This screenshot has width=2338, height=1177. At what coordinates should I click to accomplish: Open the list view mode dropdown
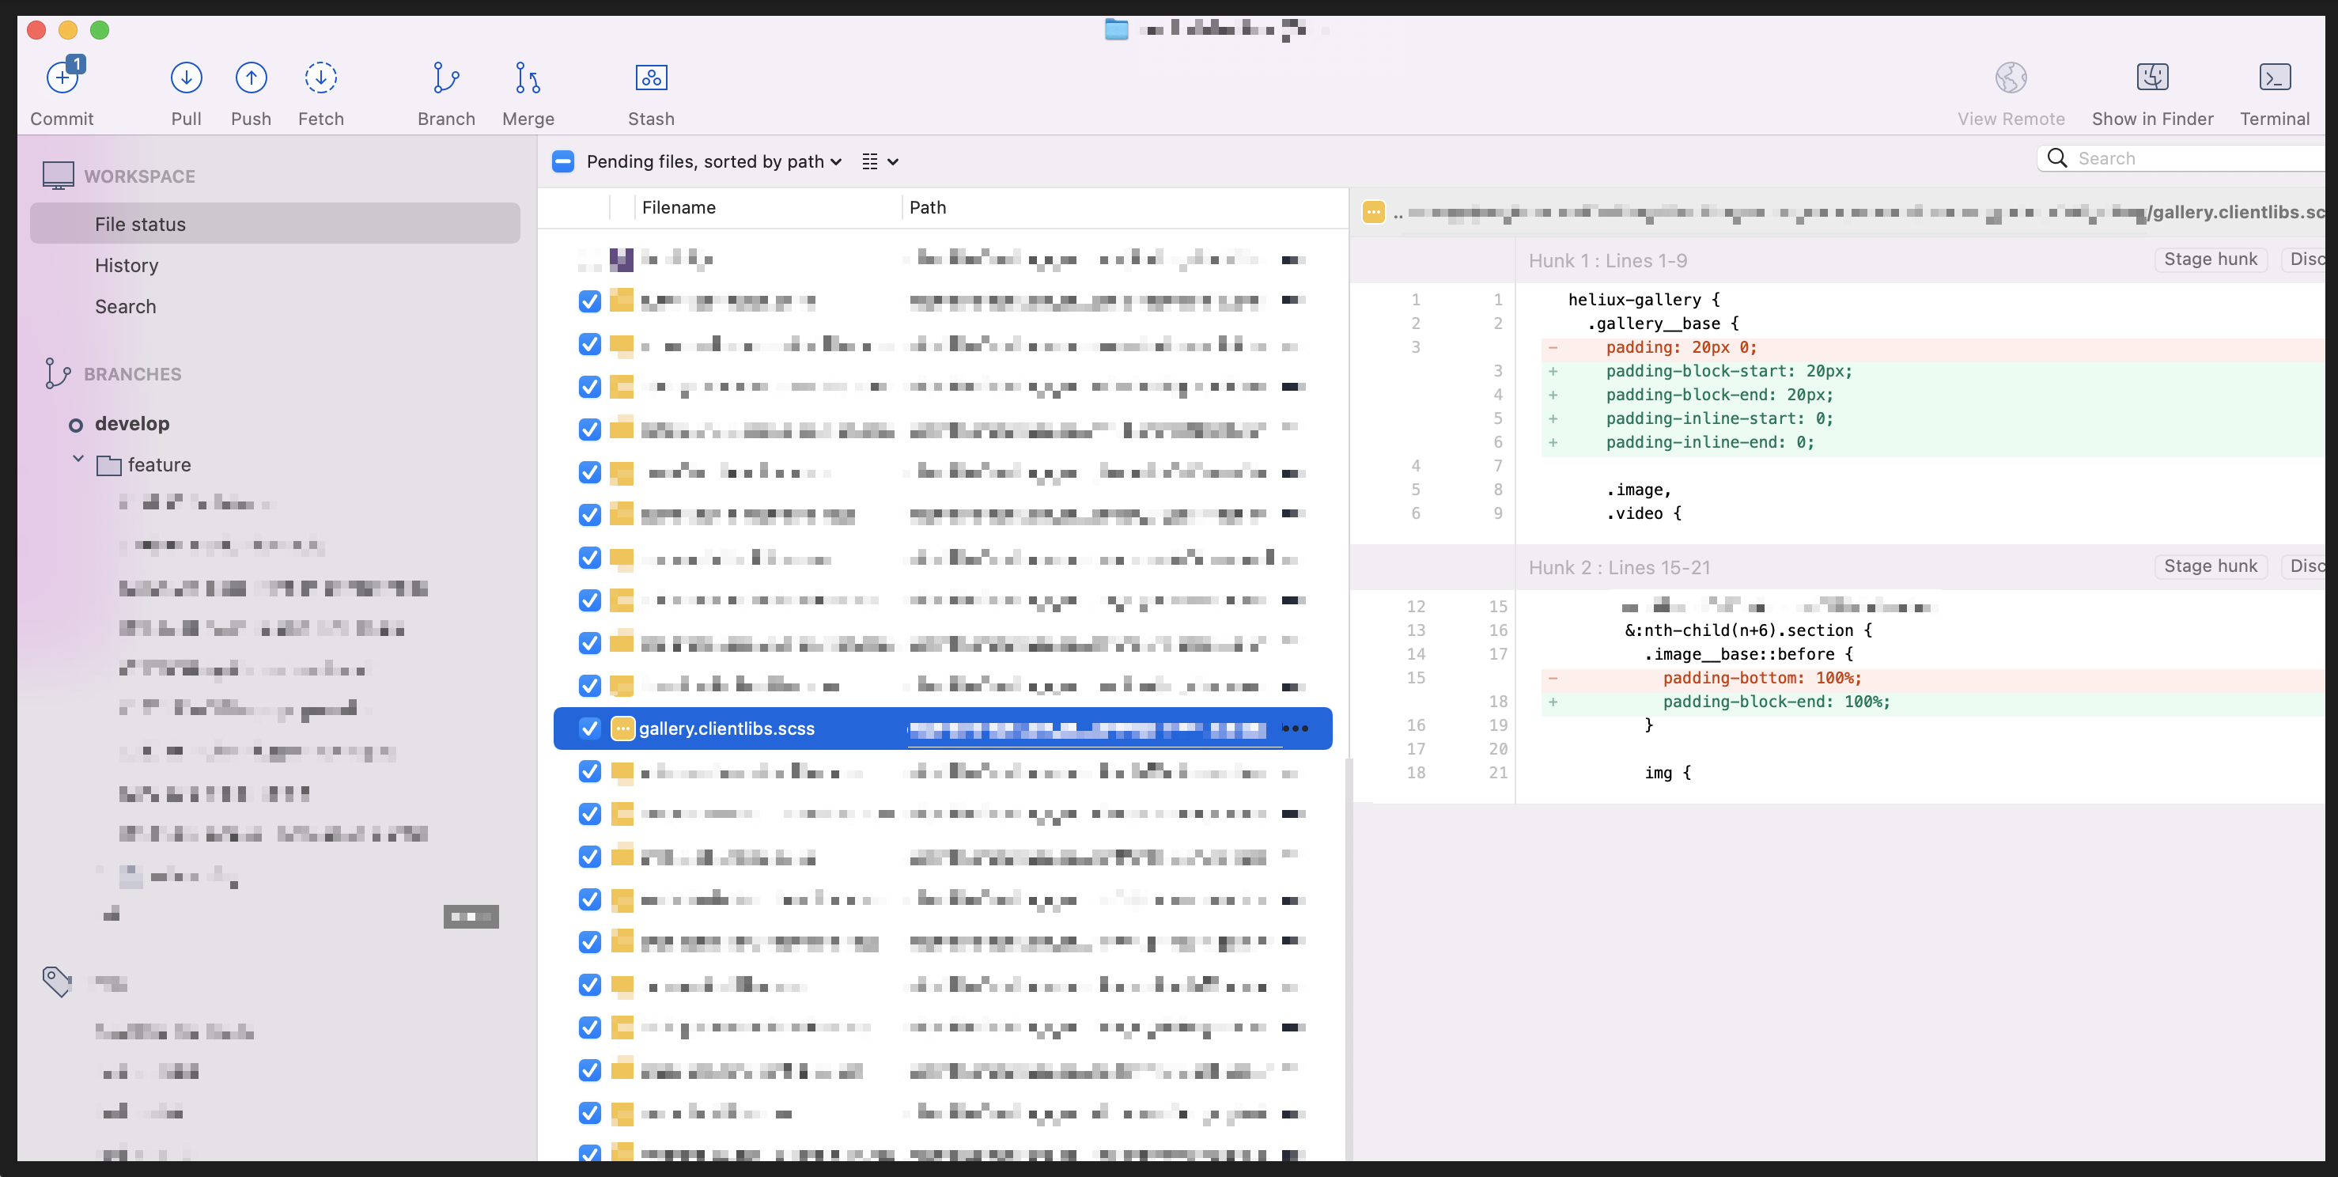pyautogui.click(x=880, y=161)
